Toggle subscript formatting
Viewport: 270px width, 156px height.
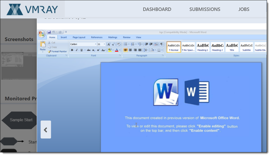(x=93, y=50)
